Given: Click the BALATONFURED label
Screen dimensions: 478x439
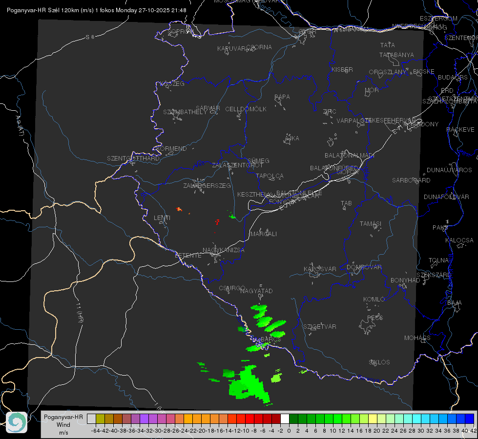Looking at the screenshot, I should [334, 168].
